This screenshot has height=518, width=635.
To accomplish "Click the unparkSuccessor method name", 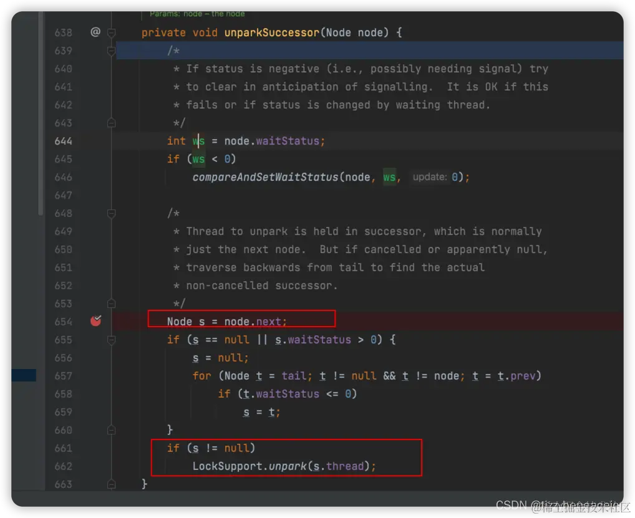I will [x=272, y=32].
